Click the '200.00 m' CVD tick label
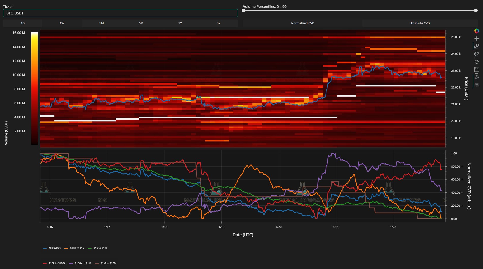This screenshot has width=483, height=269. (457, 206)
